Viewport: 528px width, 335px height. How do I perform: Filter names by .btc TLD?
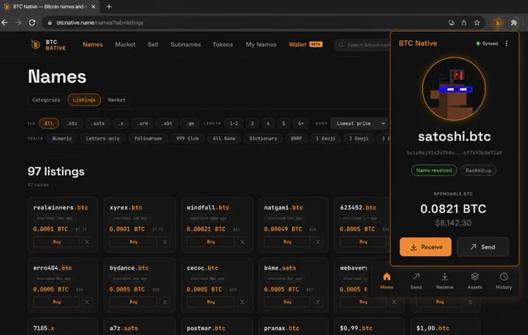pyautogui.click(x=71, y=123)
